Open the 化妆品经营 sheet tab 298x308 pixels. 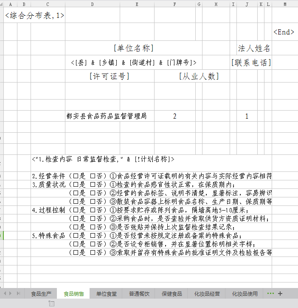207,294
